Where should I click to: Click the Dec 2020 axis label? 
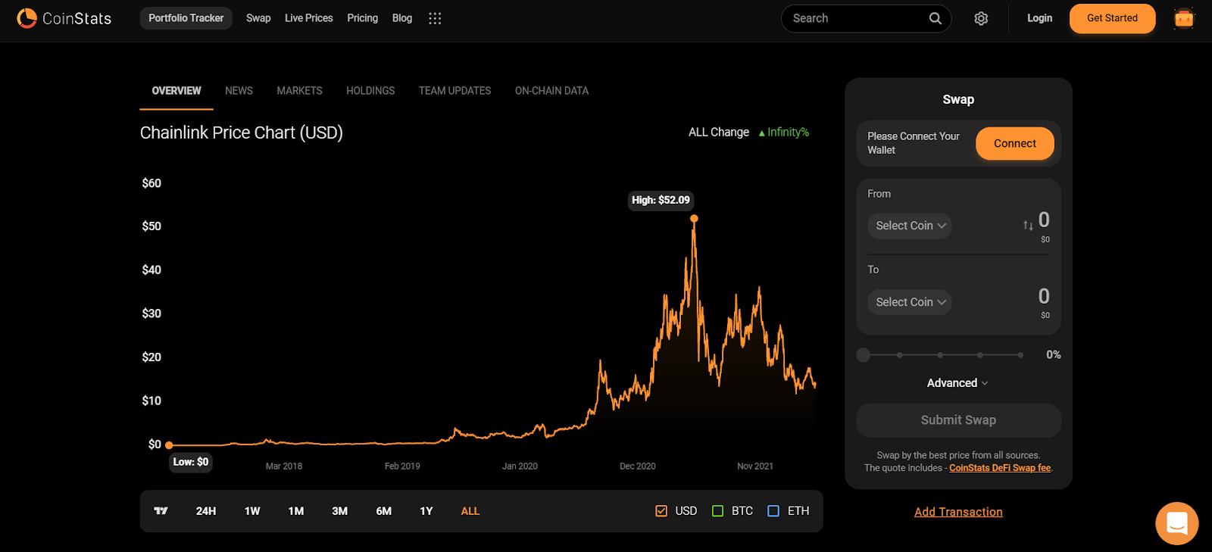coord(638,466)
